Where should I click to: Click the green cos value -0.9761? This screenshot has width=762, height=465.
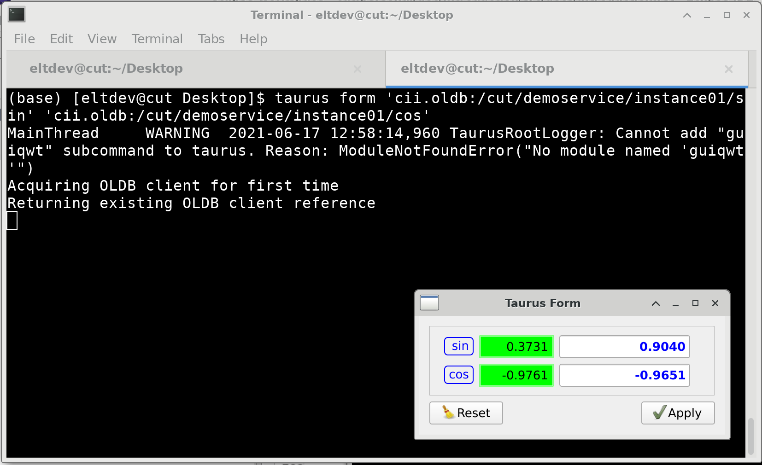[516, 375]
